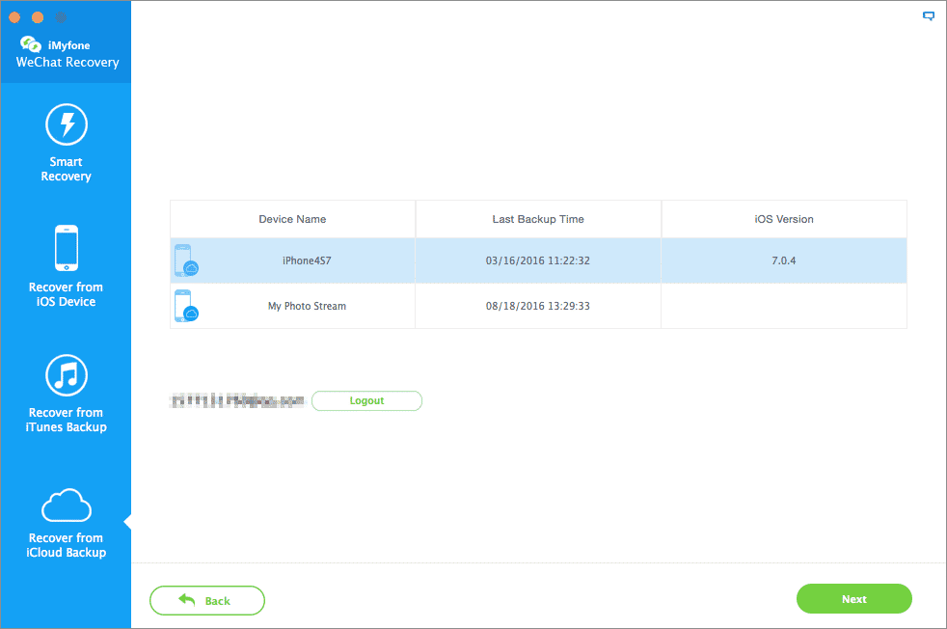Click the iOS Version column header
Viewport: 947px width, 629px height.
(783, 219)
